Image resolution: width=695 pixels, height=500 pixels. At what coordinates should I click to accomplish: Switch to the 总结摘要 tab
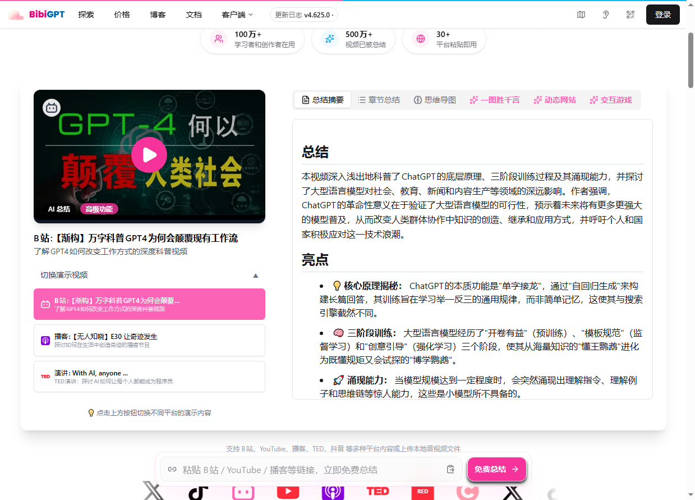(323, 100)
